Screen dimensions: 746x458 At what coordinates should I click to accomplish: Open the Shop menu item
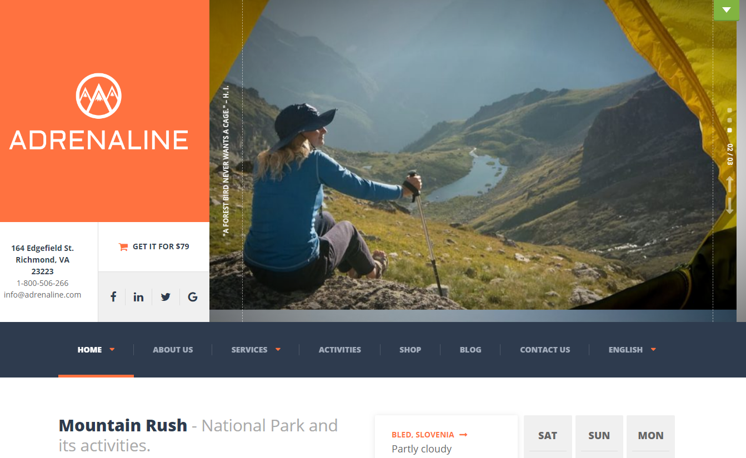410,350
